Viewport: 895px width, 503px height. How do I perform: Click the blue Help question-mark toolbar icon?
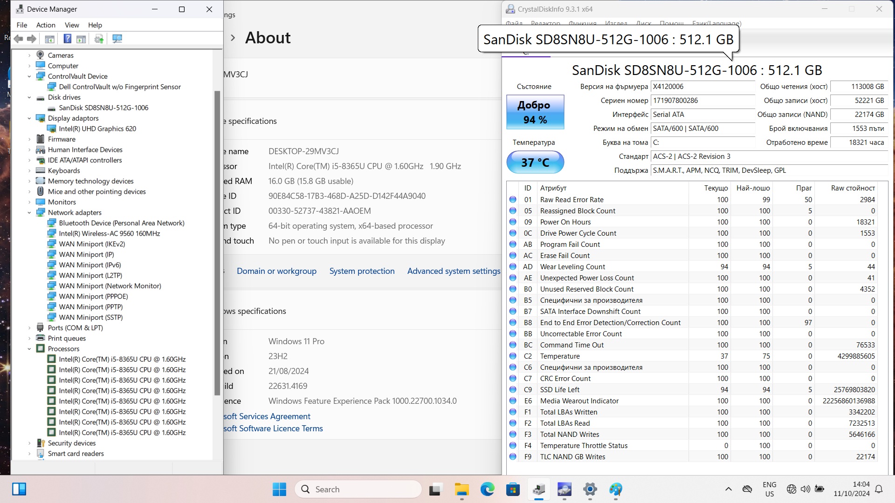pos(68,39)
